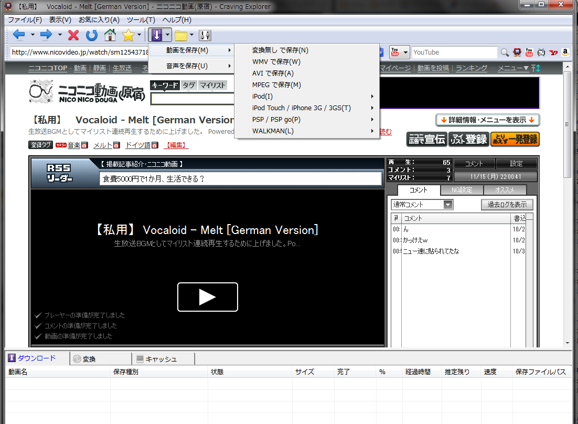Click the Craving Explorer red mascot icon

pos(517,52)
